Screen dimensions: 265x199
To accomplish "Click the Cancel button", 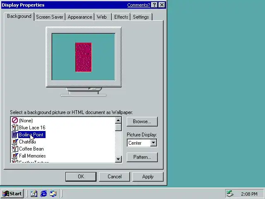I will [x=114, y=177].
